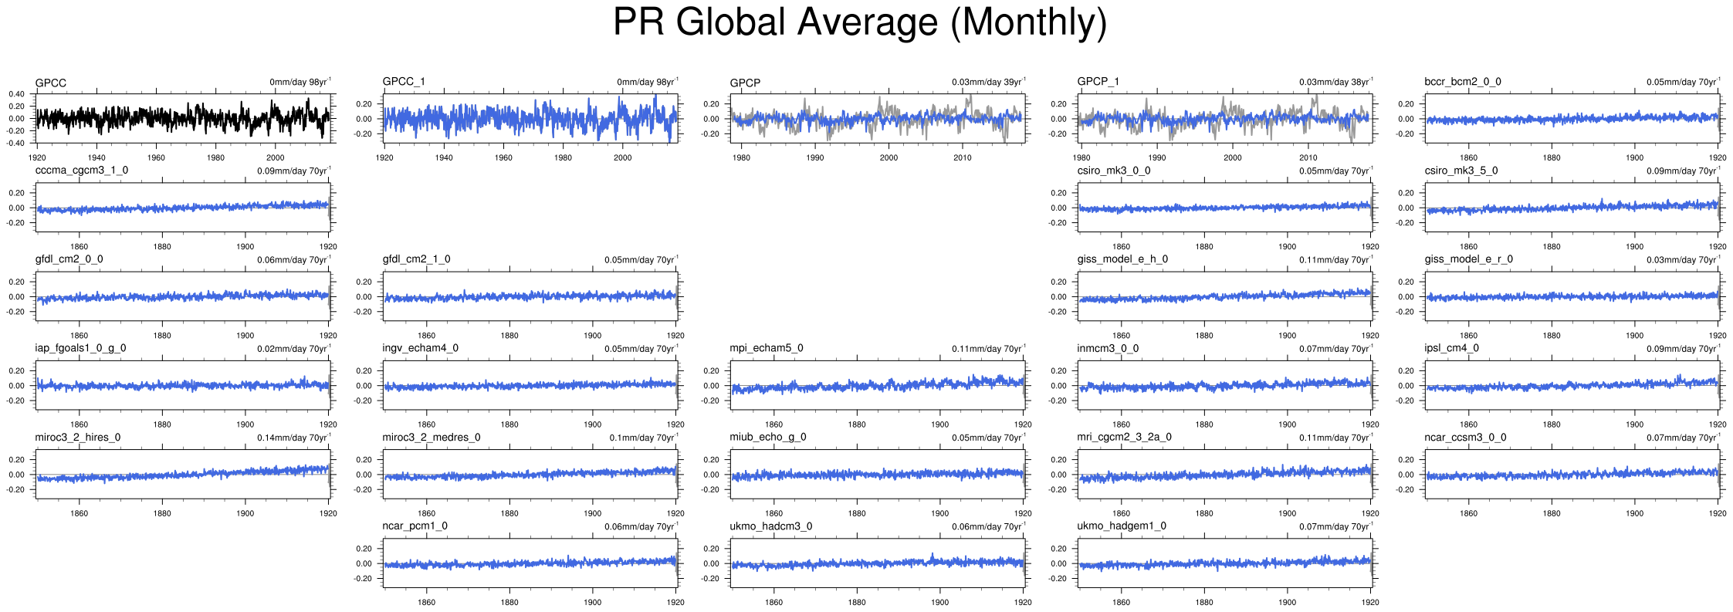
Task: Open the GPCC_1 time series panel
Action: click(530, 118)
